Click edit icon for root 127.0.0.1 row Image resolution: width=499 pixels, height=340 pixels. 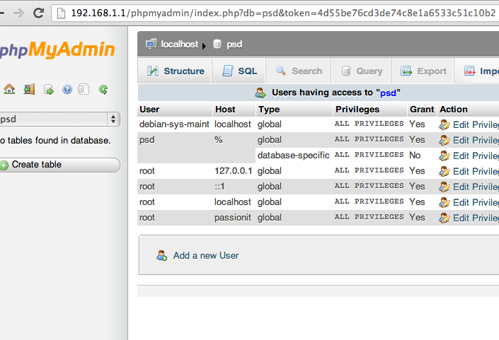coord(444,171)
